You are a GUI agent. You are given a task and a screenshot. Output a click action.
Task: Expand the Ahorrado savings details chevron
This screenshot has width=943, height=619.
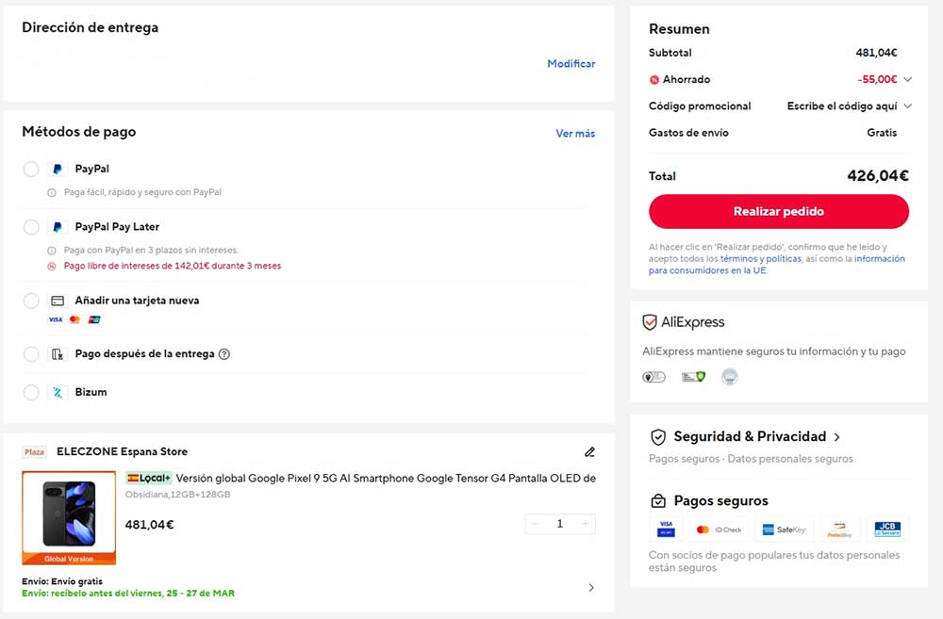click(906, 79)
